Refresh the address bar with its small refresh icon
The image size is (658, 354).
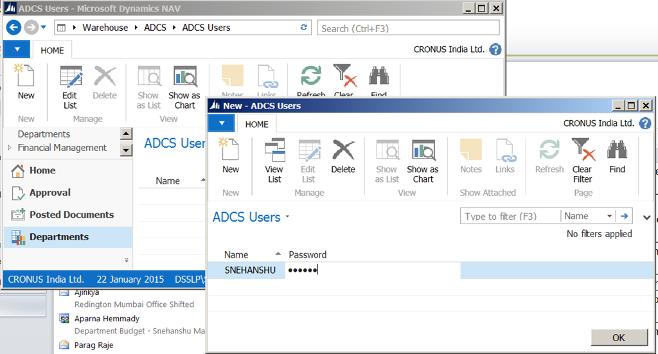coord(303,27)
